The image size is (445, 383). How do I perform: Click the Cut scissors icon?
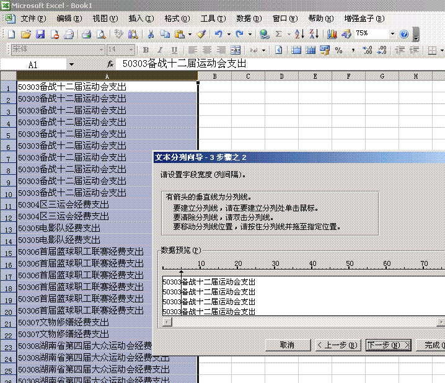point(151,34)
